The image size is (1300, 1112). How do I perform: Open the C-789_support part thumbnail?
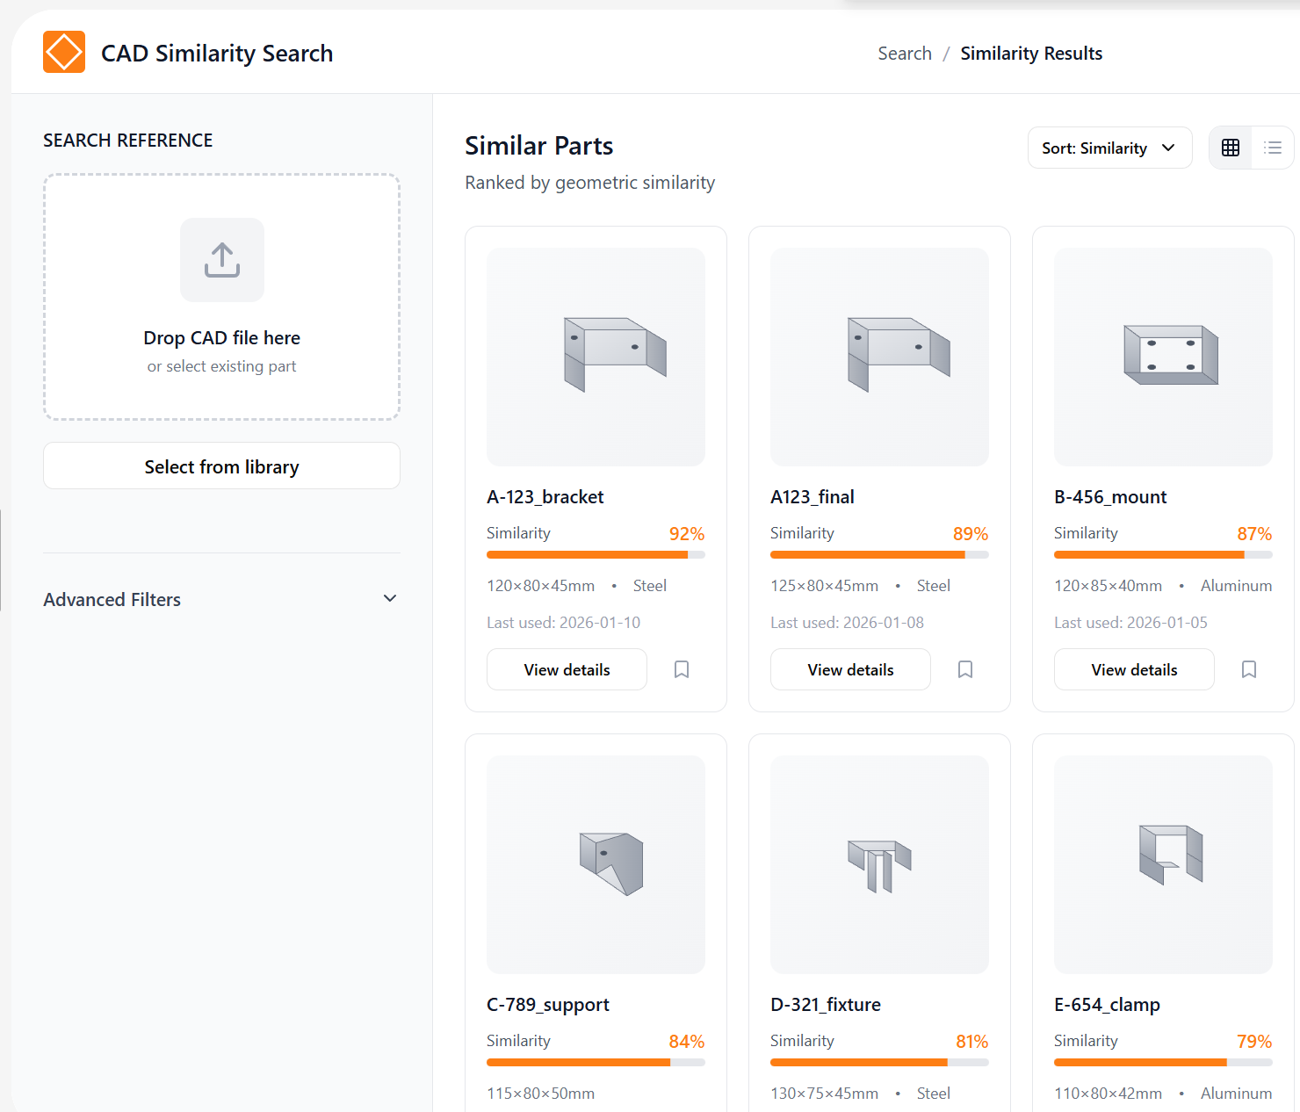[596, 864]
